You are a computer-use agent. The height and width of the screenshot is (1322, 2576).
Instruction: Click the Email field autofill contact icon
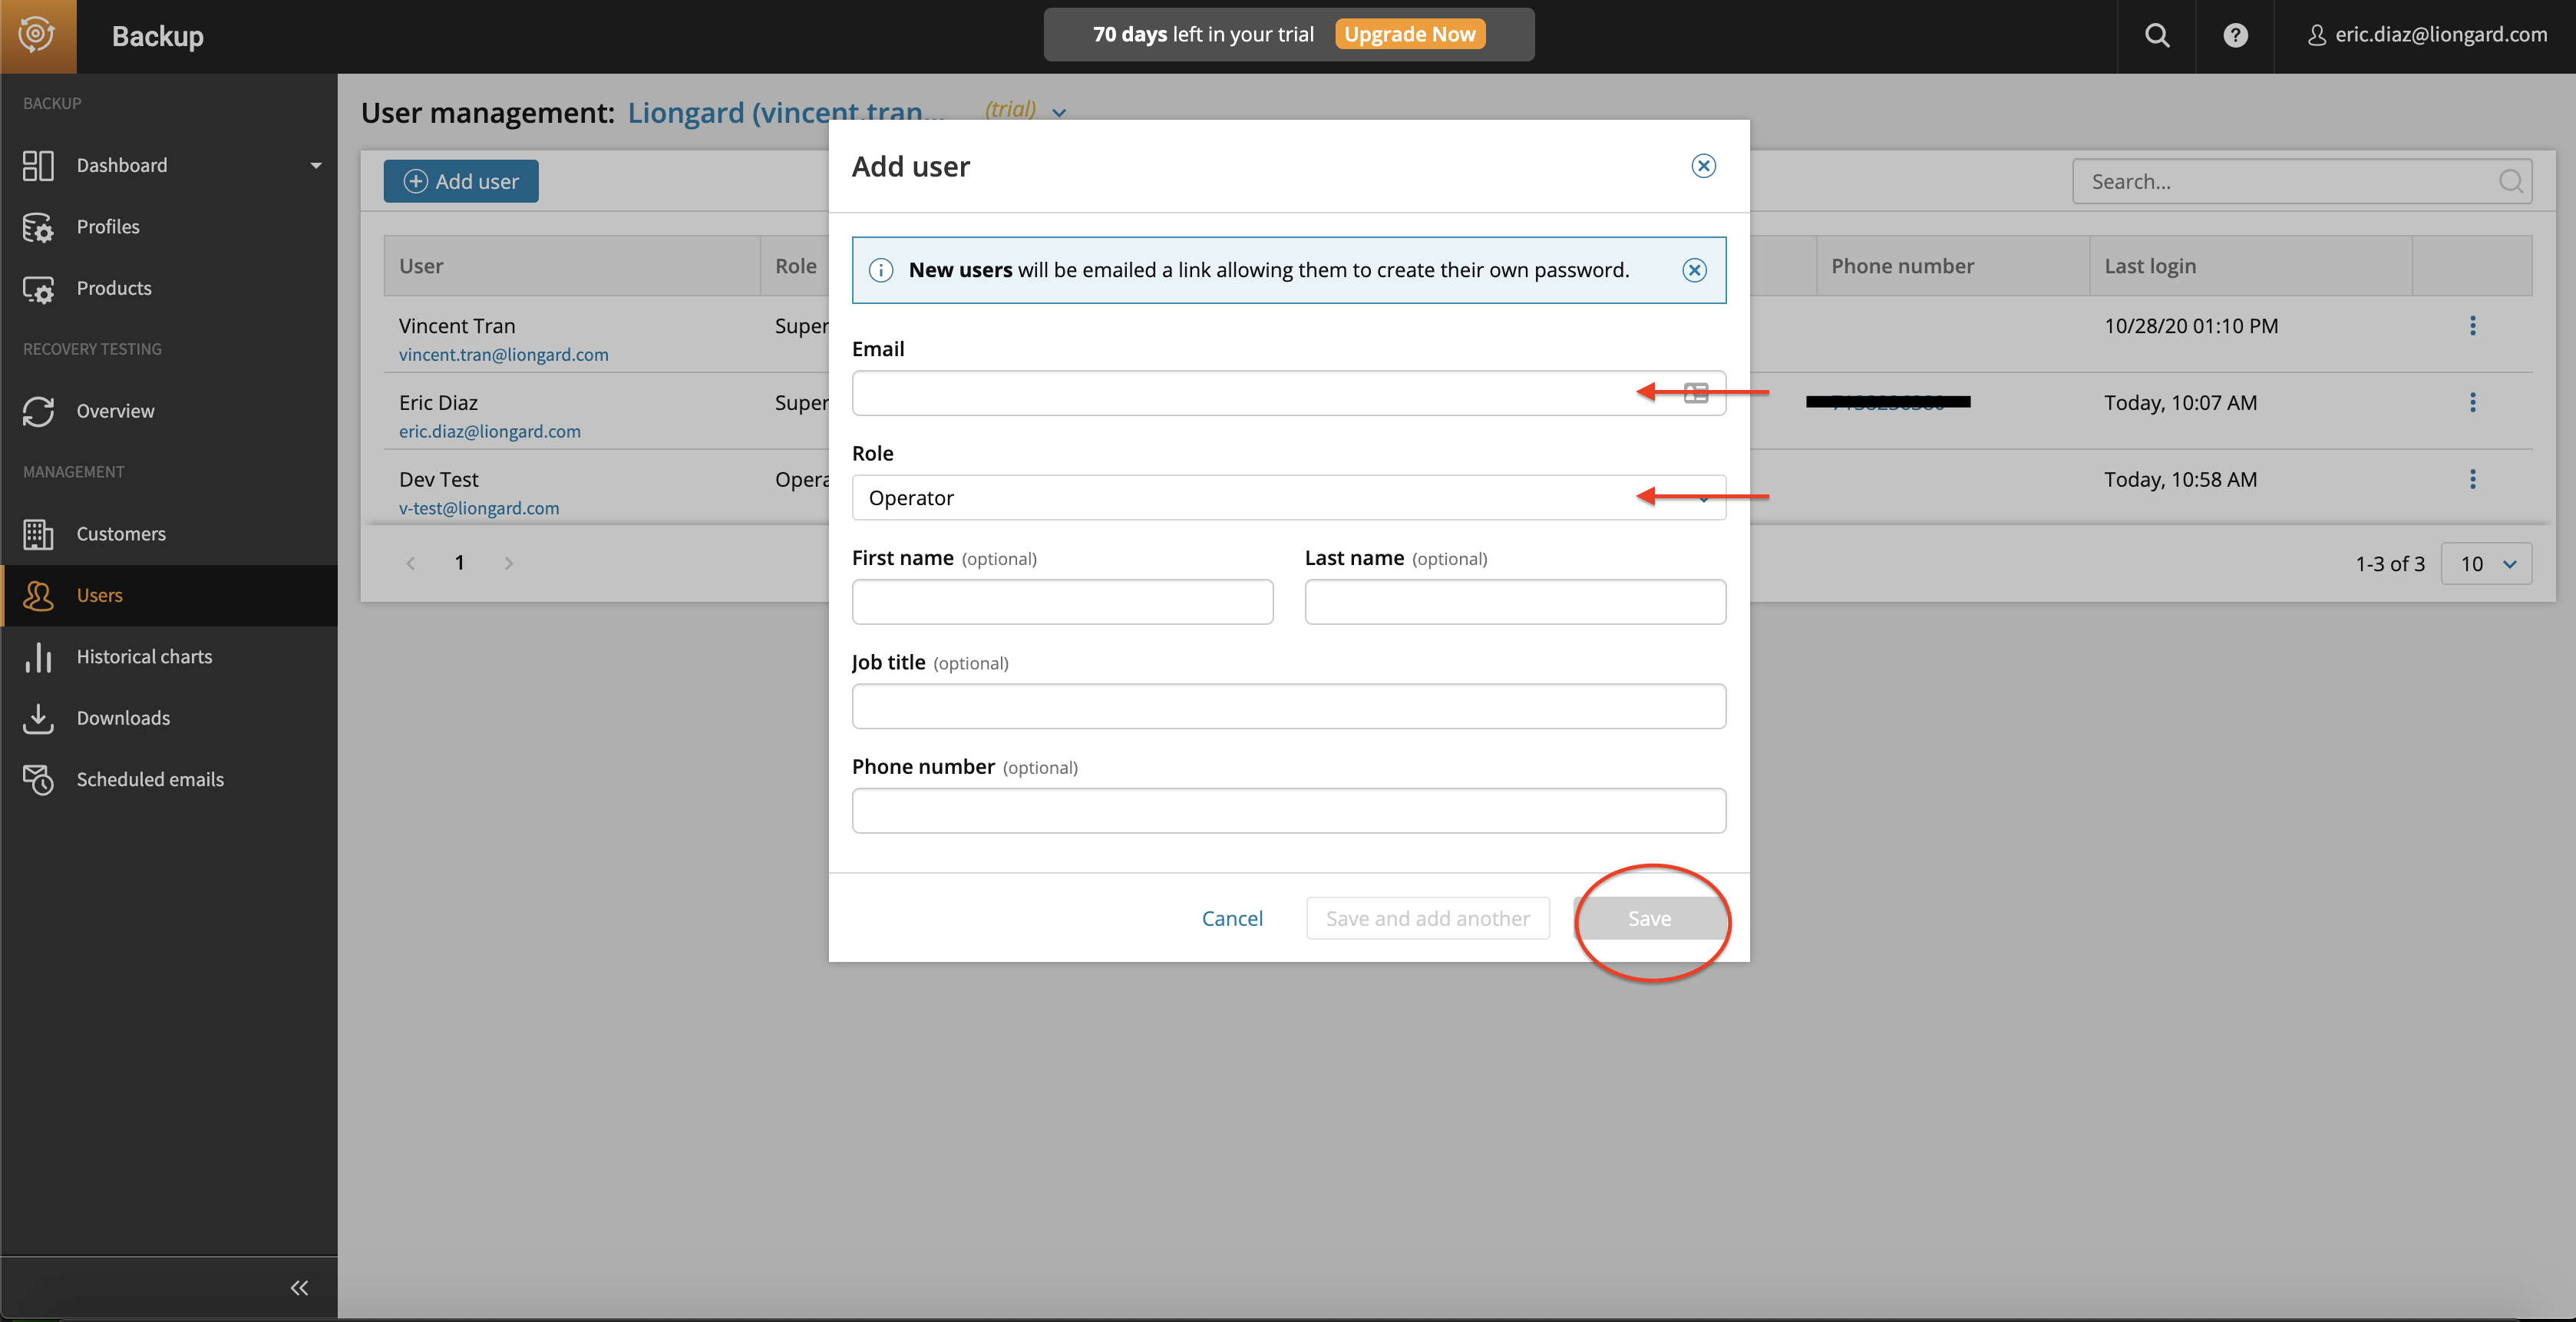pos(1696,393)
